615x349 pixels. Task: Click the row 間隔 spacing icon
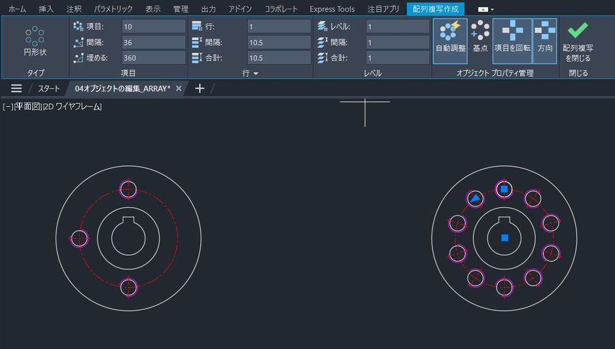pyautogui.click(x=197, y=42)
